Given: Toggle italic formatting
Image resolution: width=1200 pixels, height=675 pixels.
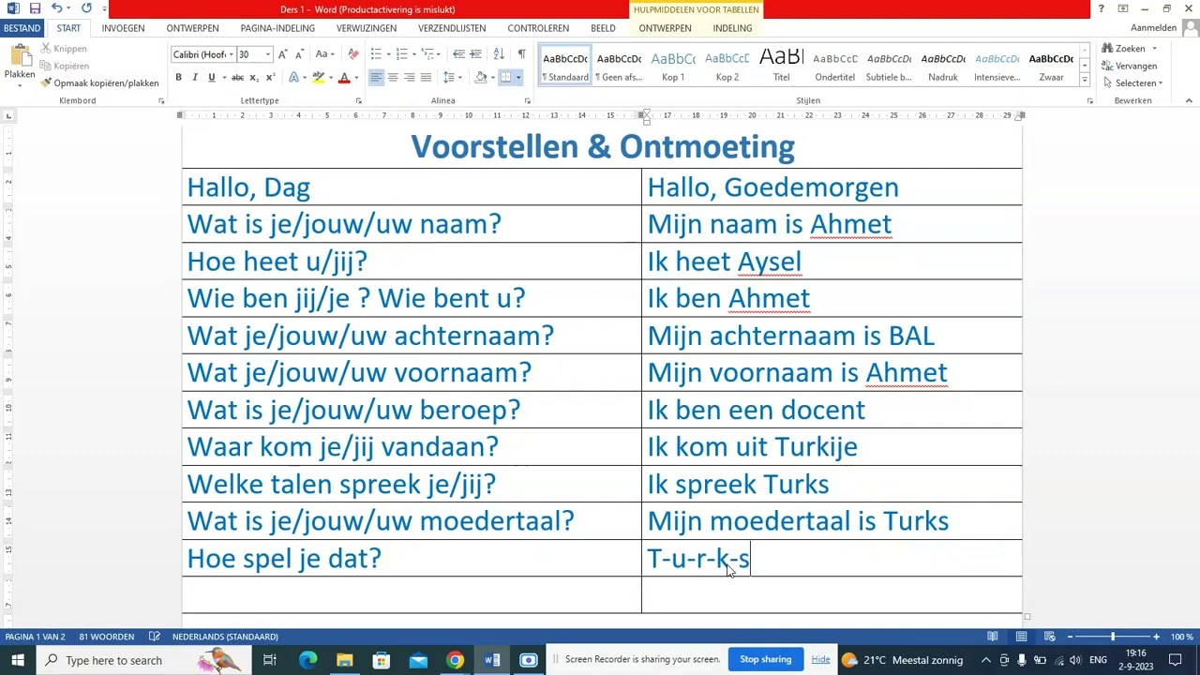Looking at the screenshot, I should pyautogui.click(x=195, y=78).
